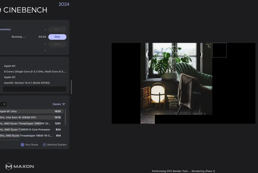Click the system info panel scrollbar
Image resolution: width=258 pixels, height=173 pixels.
tap(71, 87)
